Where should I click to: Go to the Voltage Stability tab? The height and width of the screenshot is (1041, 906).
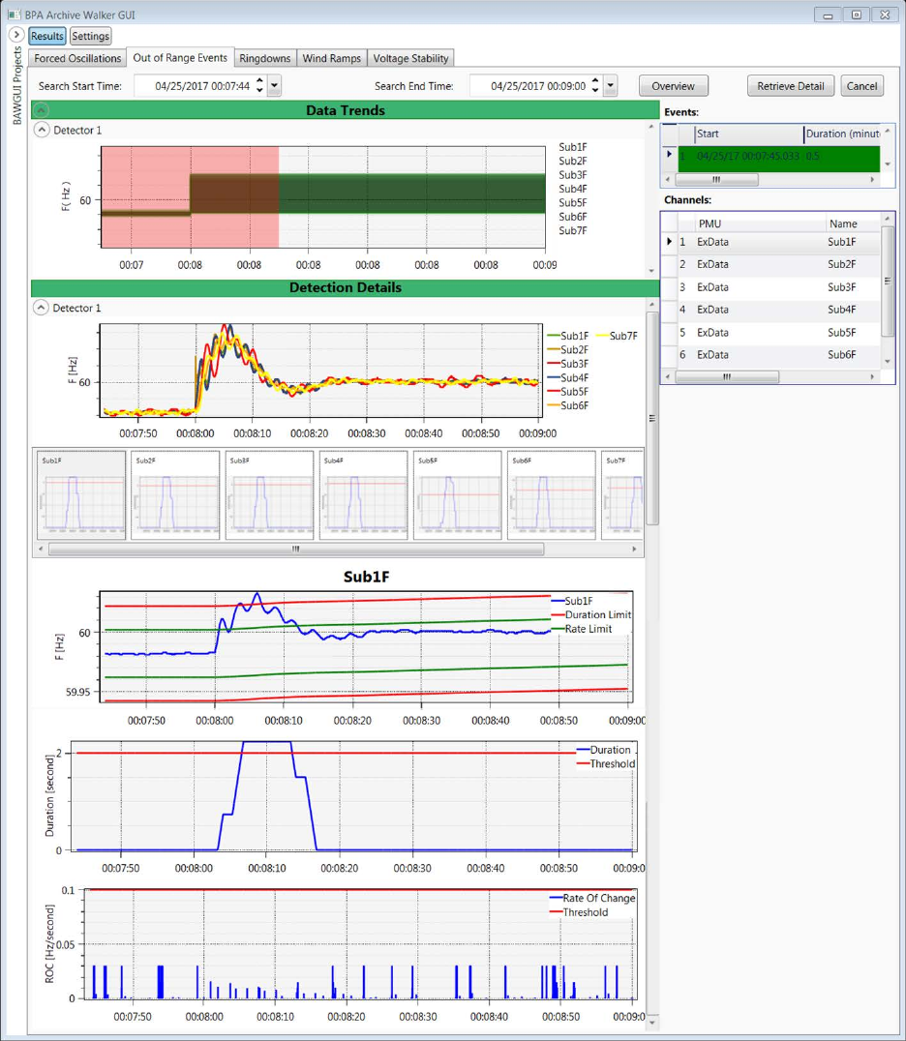(x=410, y=58)
